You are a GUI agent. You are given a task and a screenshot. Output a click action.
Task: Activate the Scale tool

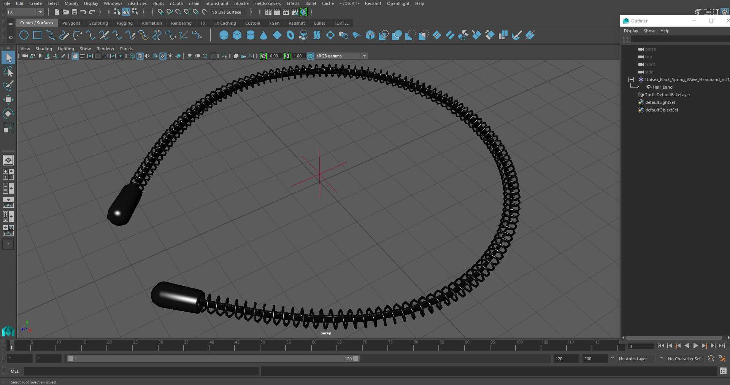(8, 127)
